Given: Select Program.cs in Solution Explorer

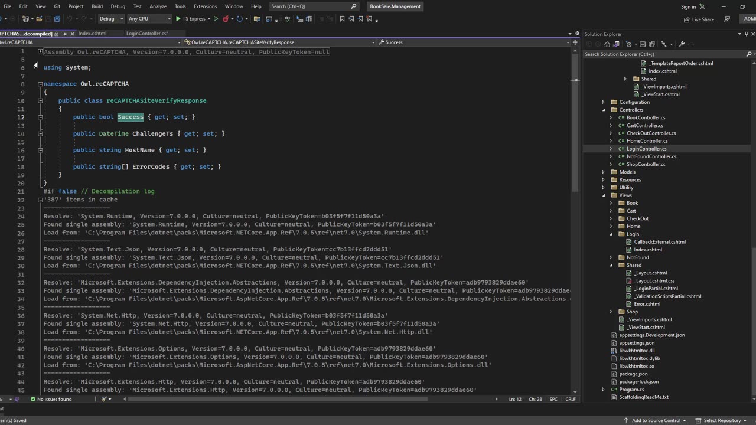Looking at the screenshot, I should pyautogui.click(x=631, y=390).
